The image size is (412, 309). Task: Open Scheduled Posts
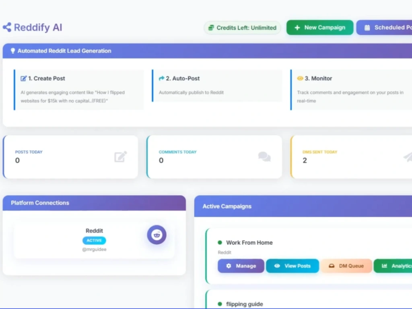point(384,28)
